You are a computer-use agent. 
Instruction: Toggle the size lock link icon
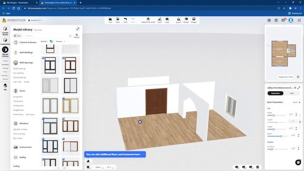coord(300,122)
